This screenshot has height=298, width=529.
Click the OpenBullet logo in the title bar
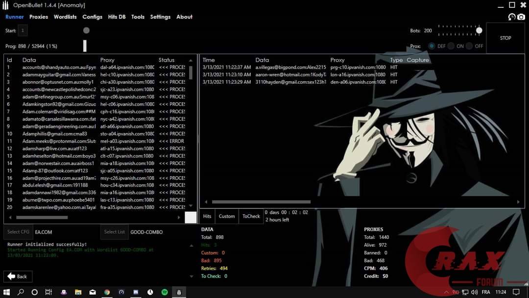(5, 5)
